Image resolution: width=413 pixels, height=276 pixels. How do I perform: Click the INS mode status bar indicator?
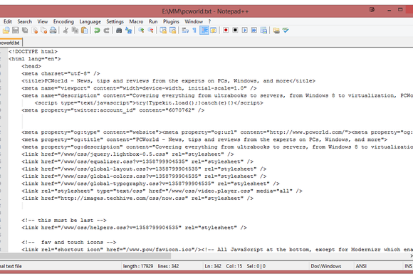click(x=408, y=266)
